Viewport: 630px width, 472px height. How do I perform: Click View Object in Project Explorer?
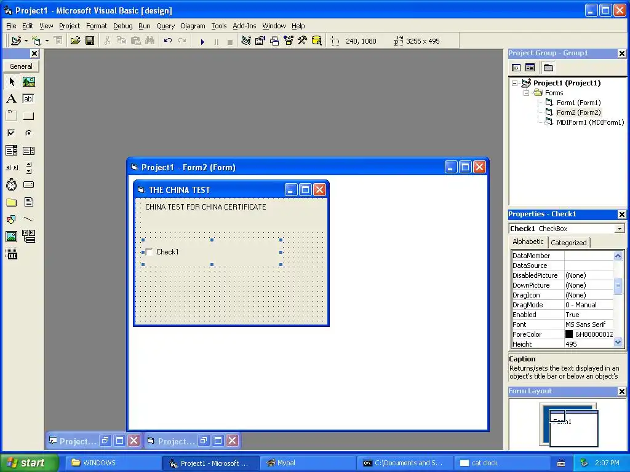[530, 68]
